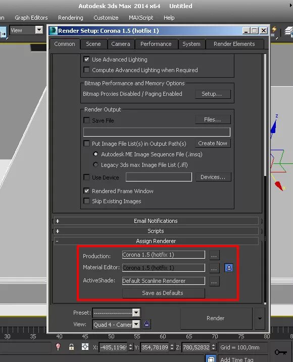The width and height of the screenshot is (293, 362).
Task: Click the absolute/offset transform mode icon
Action: [x=85, y=347]
